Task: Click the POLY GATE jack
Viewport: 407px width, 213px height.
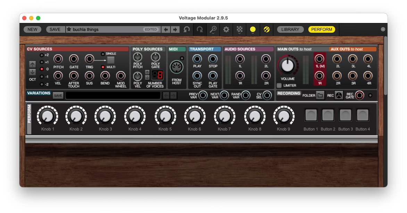Action: pyautogui.click(x=155, y=57)
